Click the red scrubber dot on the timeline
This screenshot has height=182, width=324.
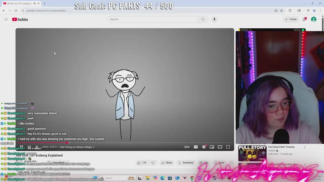[x=67, y=143]
